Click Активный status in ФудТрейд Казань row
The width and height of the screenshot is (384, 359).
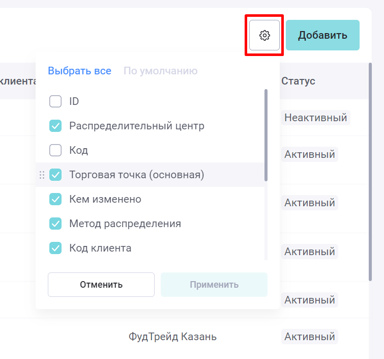[309, 337]
